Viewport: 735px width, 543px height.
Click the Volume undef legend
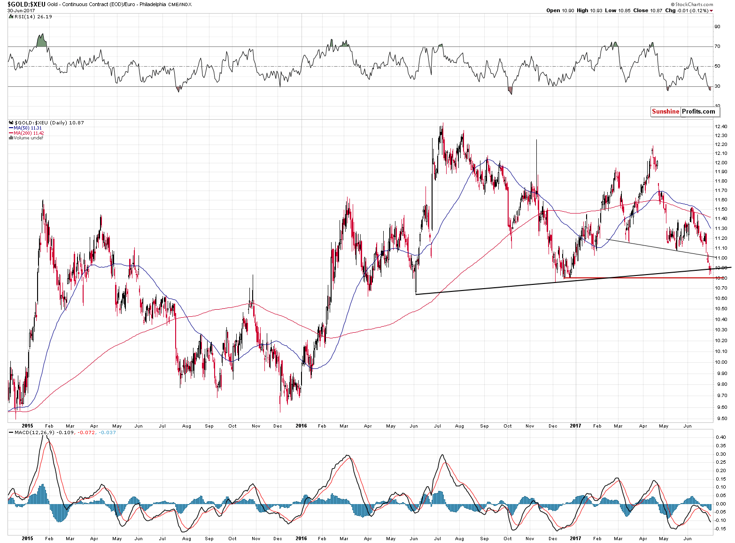[x=29, y=138]
